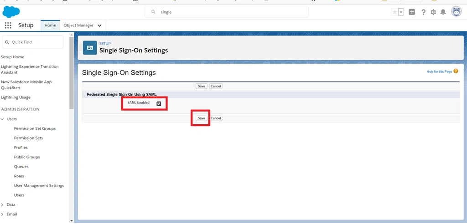This screenshot has width=467, height=224.
Task: Click the ADMINISTRATION section heading
Action: pos(20,109)
